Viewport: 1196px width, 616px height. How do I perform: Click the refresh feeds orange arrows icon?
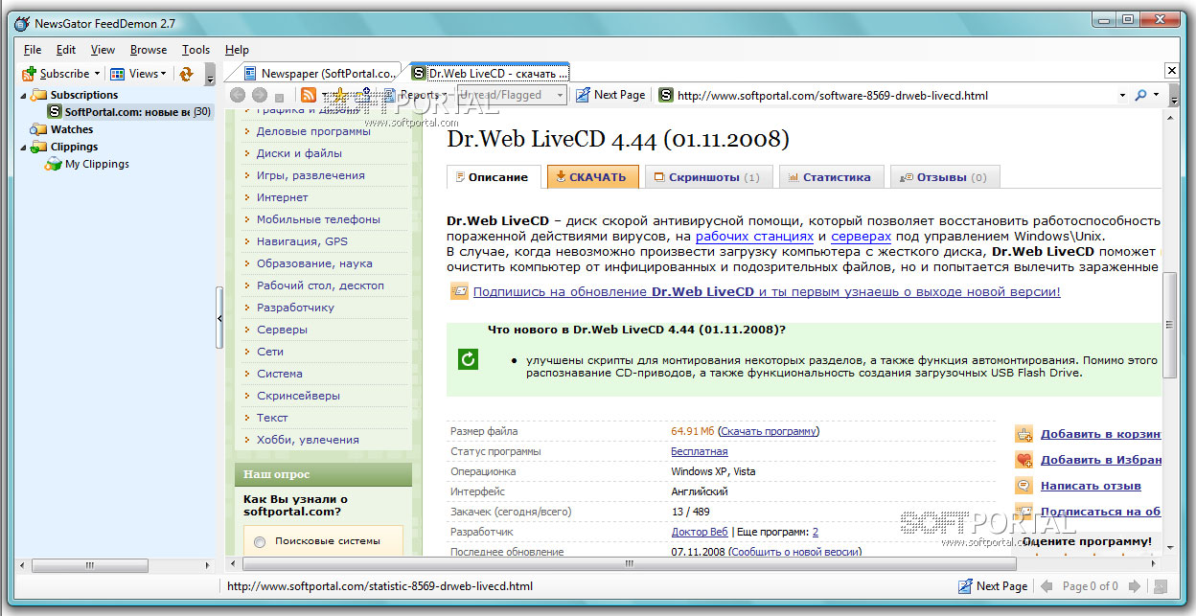(186, 74)
